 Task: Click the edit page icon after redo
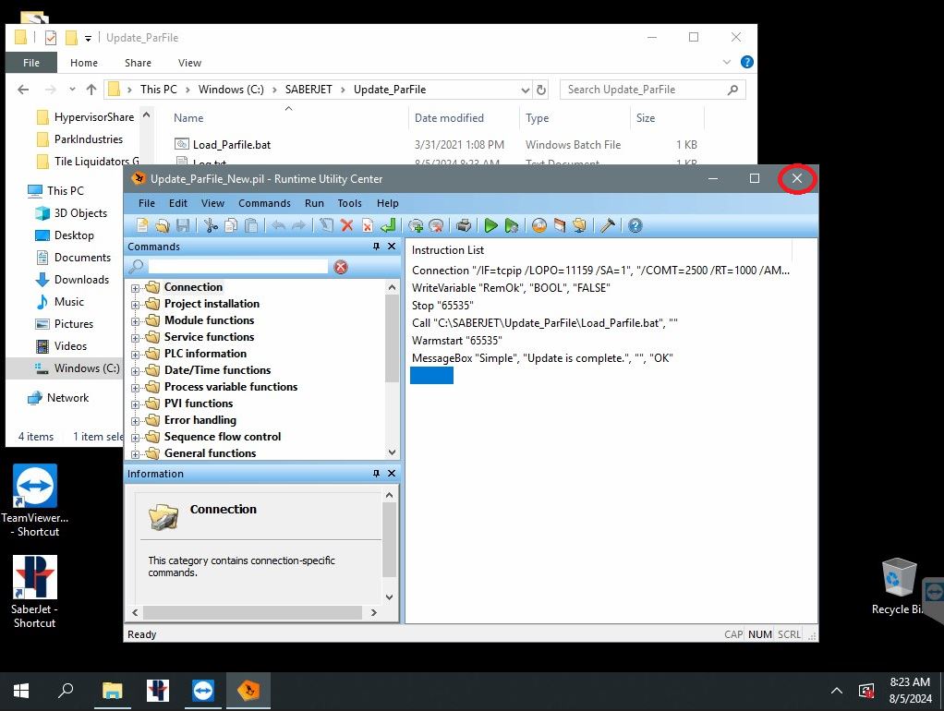326,225
